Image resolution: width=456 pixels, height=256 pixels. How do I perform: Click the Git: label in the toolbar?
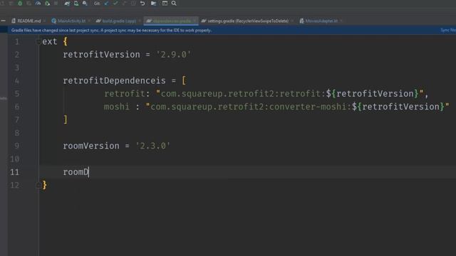pyautogui.click(x=97, y=3)
